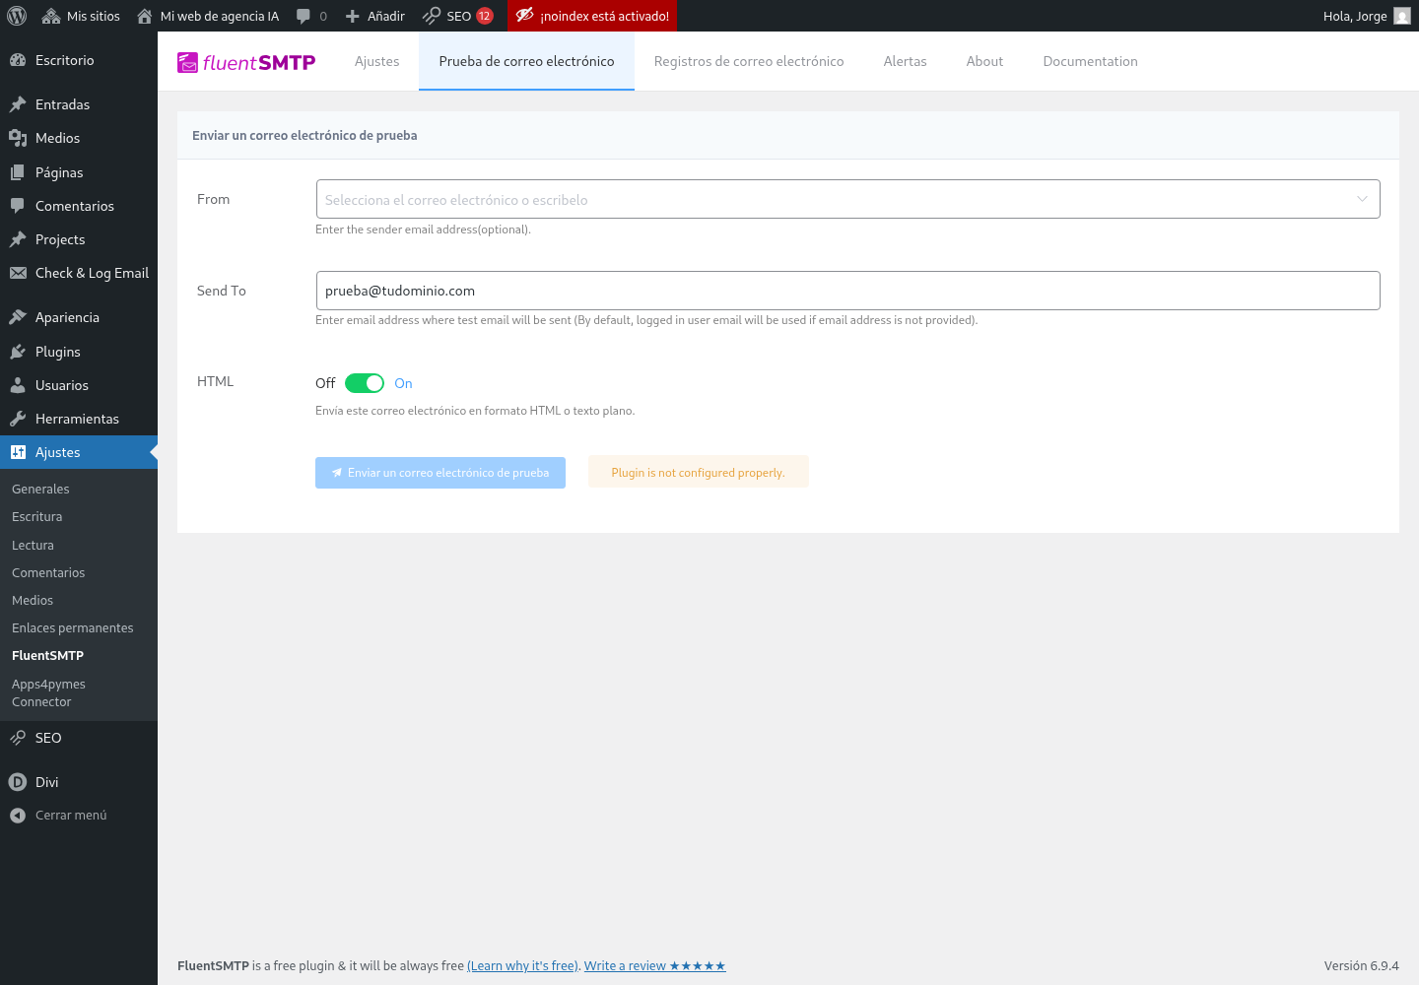The image size is (1419, 985).
Task: Open the Alertas tab
Action: [905, 61]
